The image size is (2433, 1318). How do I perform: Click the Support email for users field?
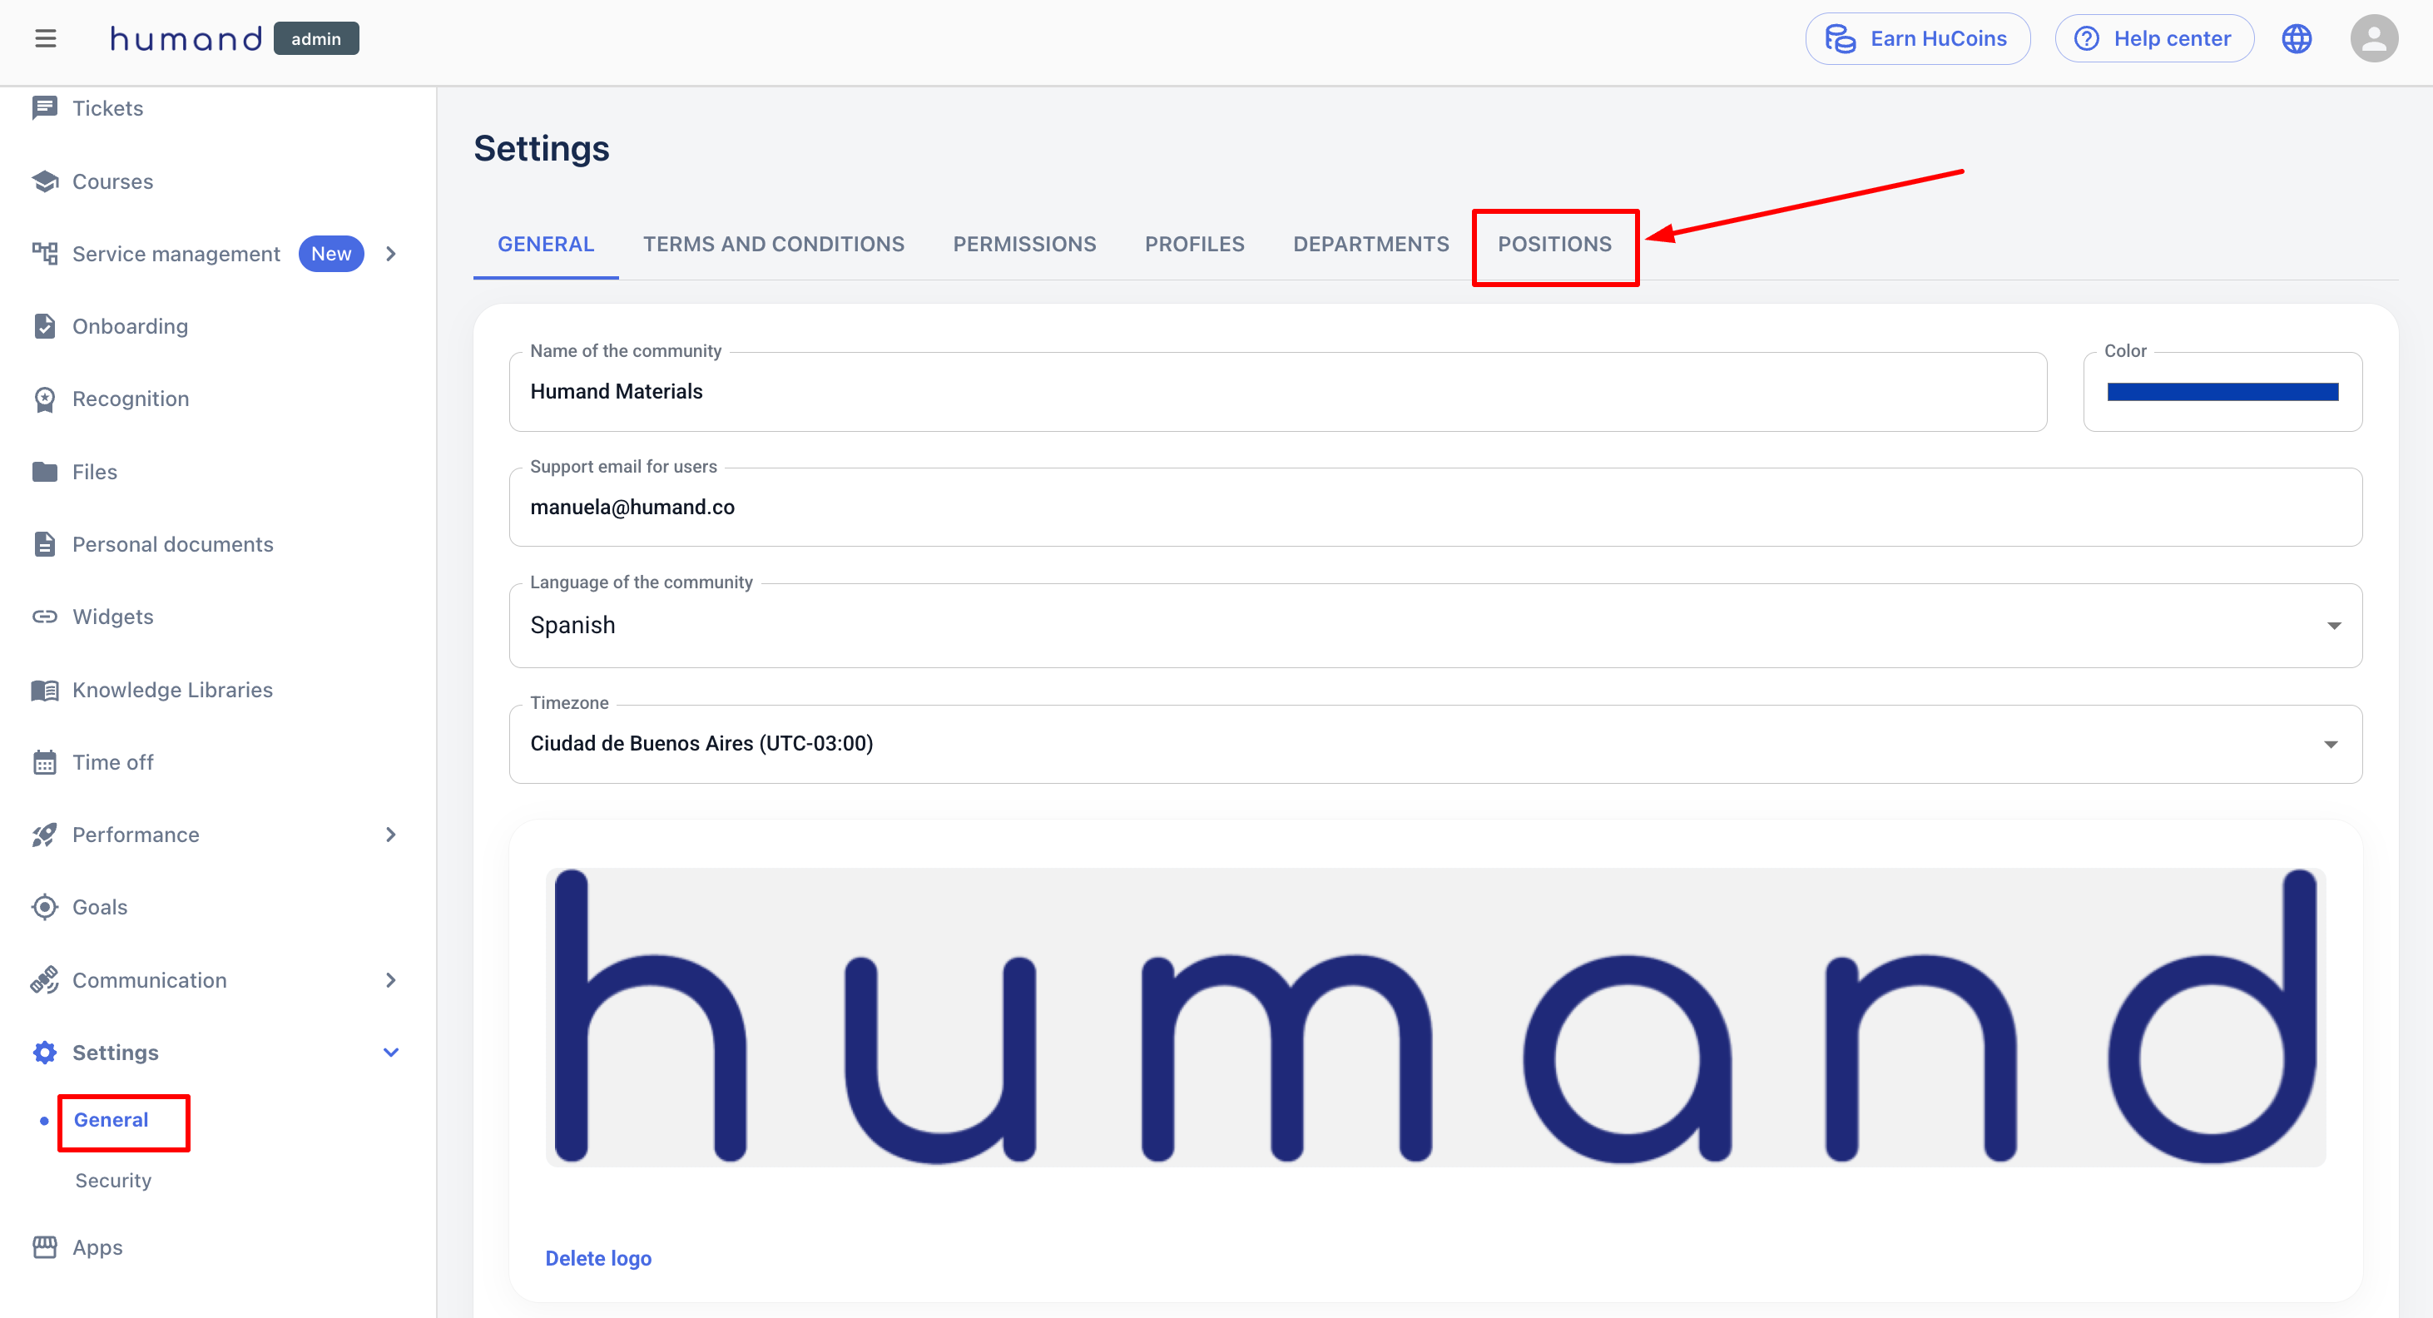click(x=1435, y=508)
